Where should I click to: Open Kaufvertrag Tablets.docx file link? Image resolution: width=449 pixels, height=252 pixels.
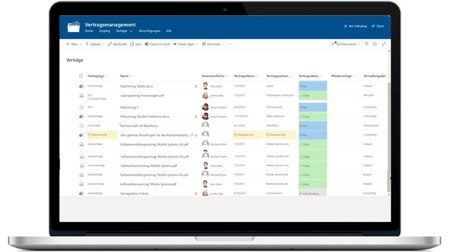pyautogui.click(x=136, y=86)
